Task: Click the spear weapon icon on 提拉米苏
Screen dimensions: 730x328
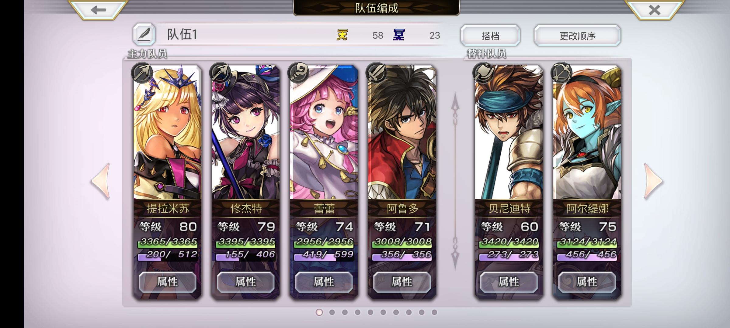Action: tap(142, 73)
